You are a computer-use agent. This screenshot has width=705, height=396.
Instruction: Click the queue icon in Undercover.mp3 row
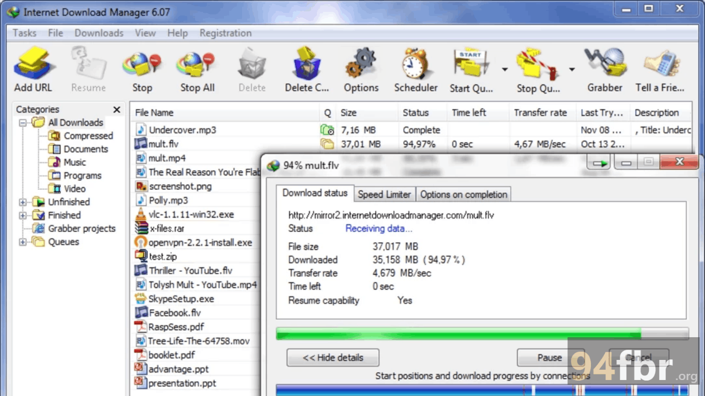[x=327, y=130]
